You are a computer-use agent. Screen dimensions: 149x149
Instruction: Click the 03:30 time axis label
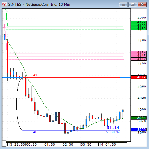click(x=86, y=144)
